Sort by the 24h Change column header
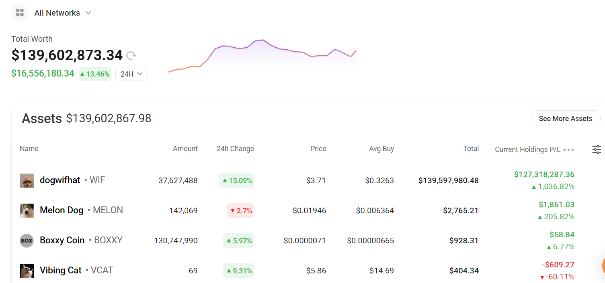The image size is (605, 283). tap(235, 149)
